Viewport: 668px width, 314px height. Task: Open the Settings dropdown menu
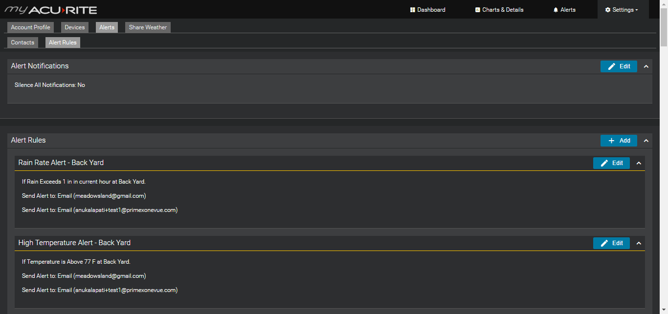[x=622, y=9]
